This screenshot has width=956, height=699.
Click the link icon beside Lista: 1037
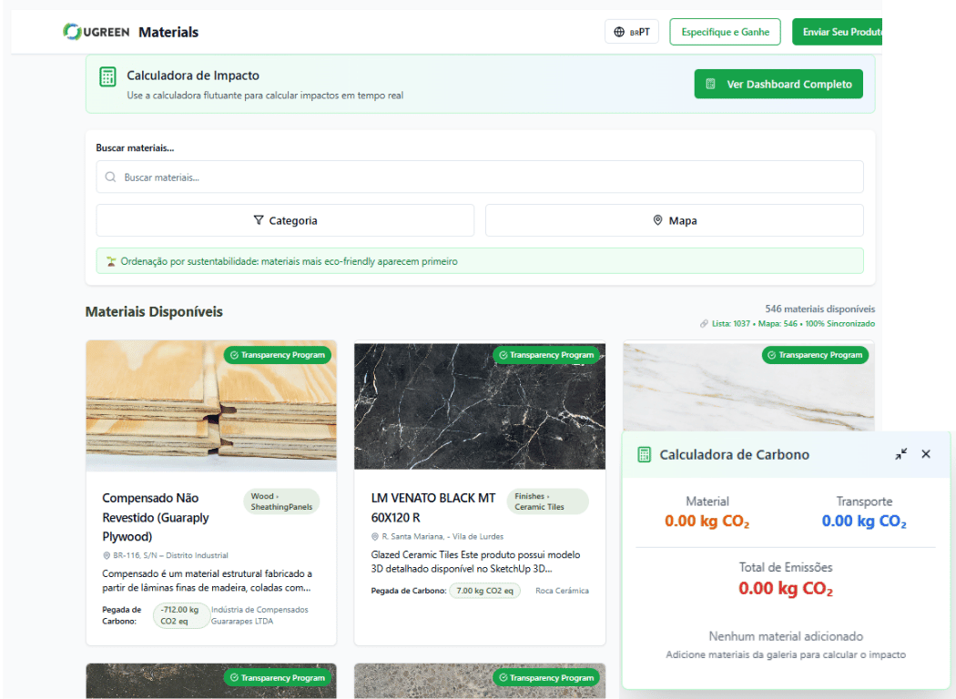(x=704, y=324)
